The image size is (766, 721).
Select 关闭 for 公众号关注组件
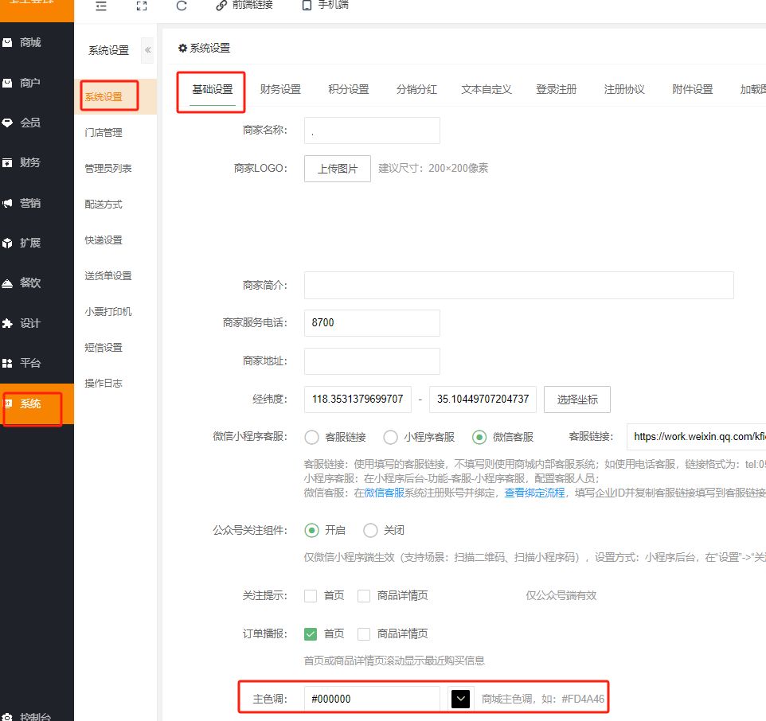370,530
